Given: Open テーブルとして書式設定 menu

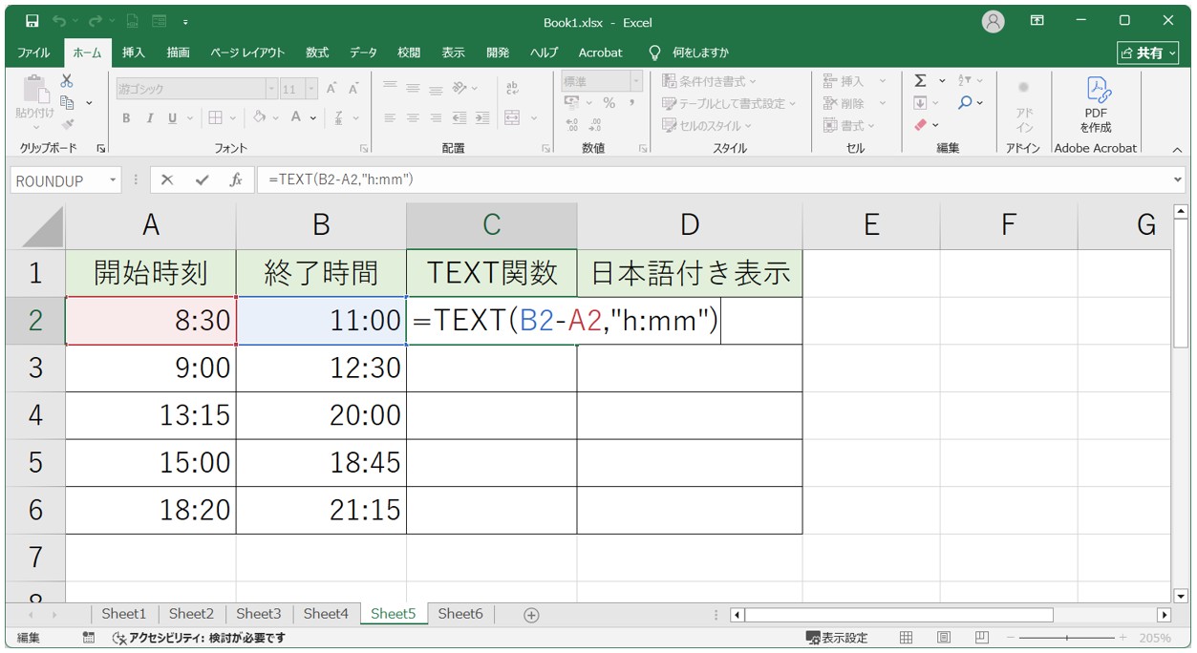Looking at the screenshot, I should (x=729, y=103).
